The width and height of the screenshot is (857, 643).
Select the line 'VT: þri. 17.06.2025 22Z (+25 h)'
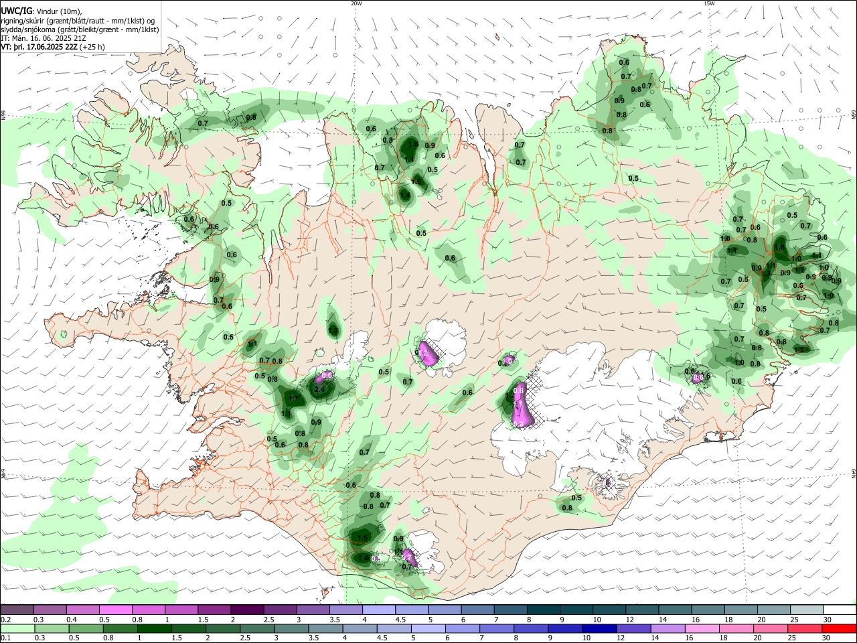[53, 48]
